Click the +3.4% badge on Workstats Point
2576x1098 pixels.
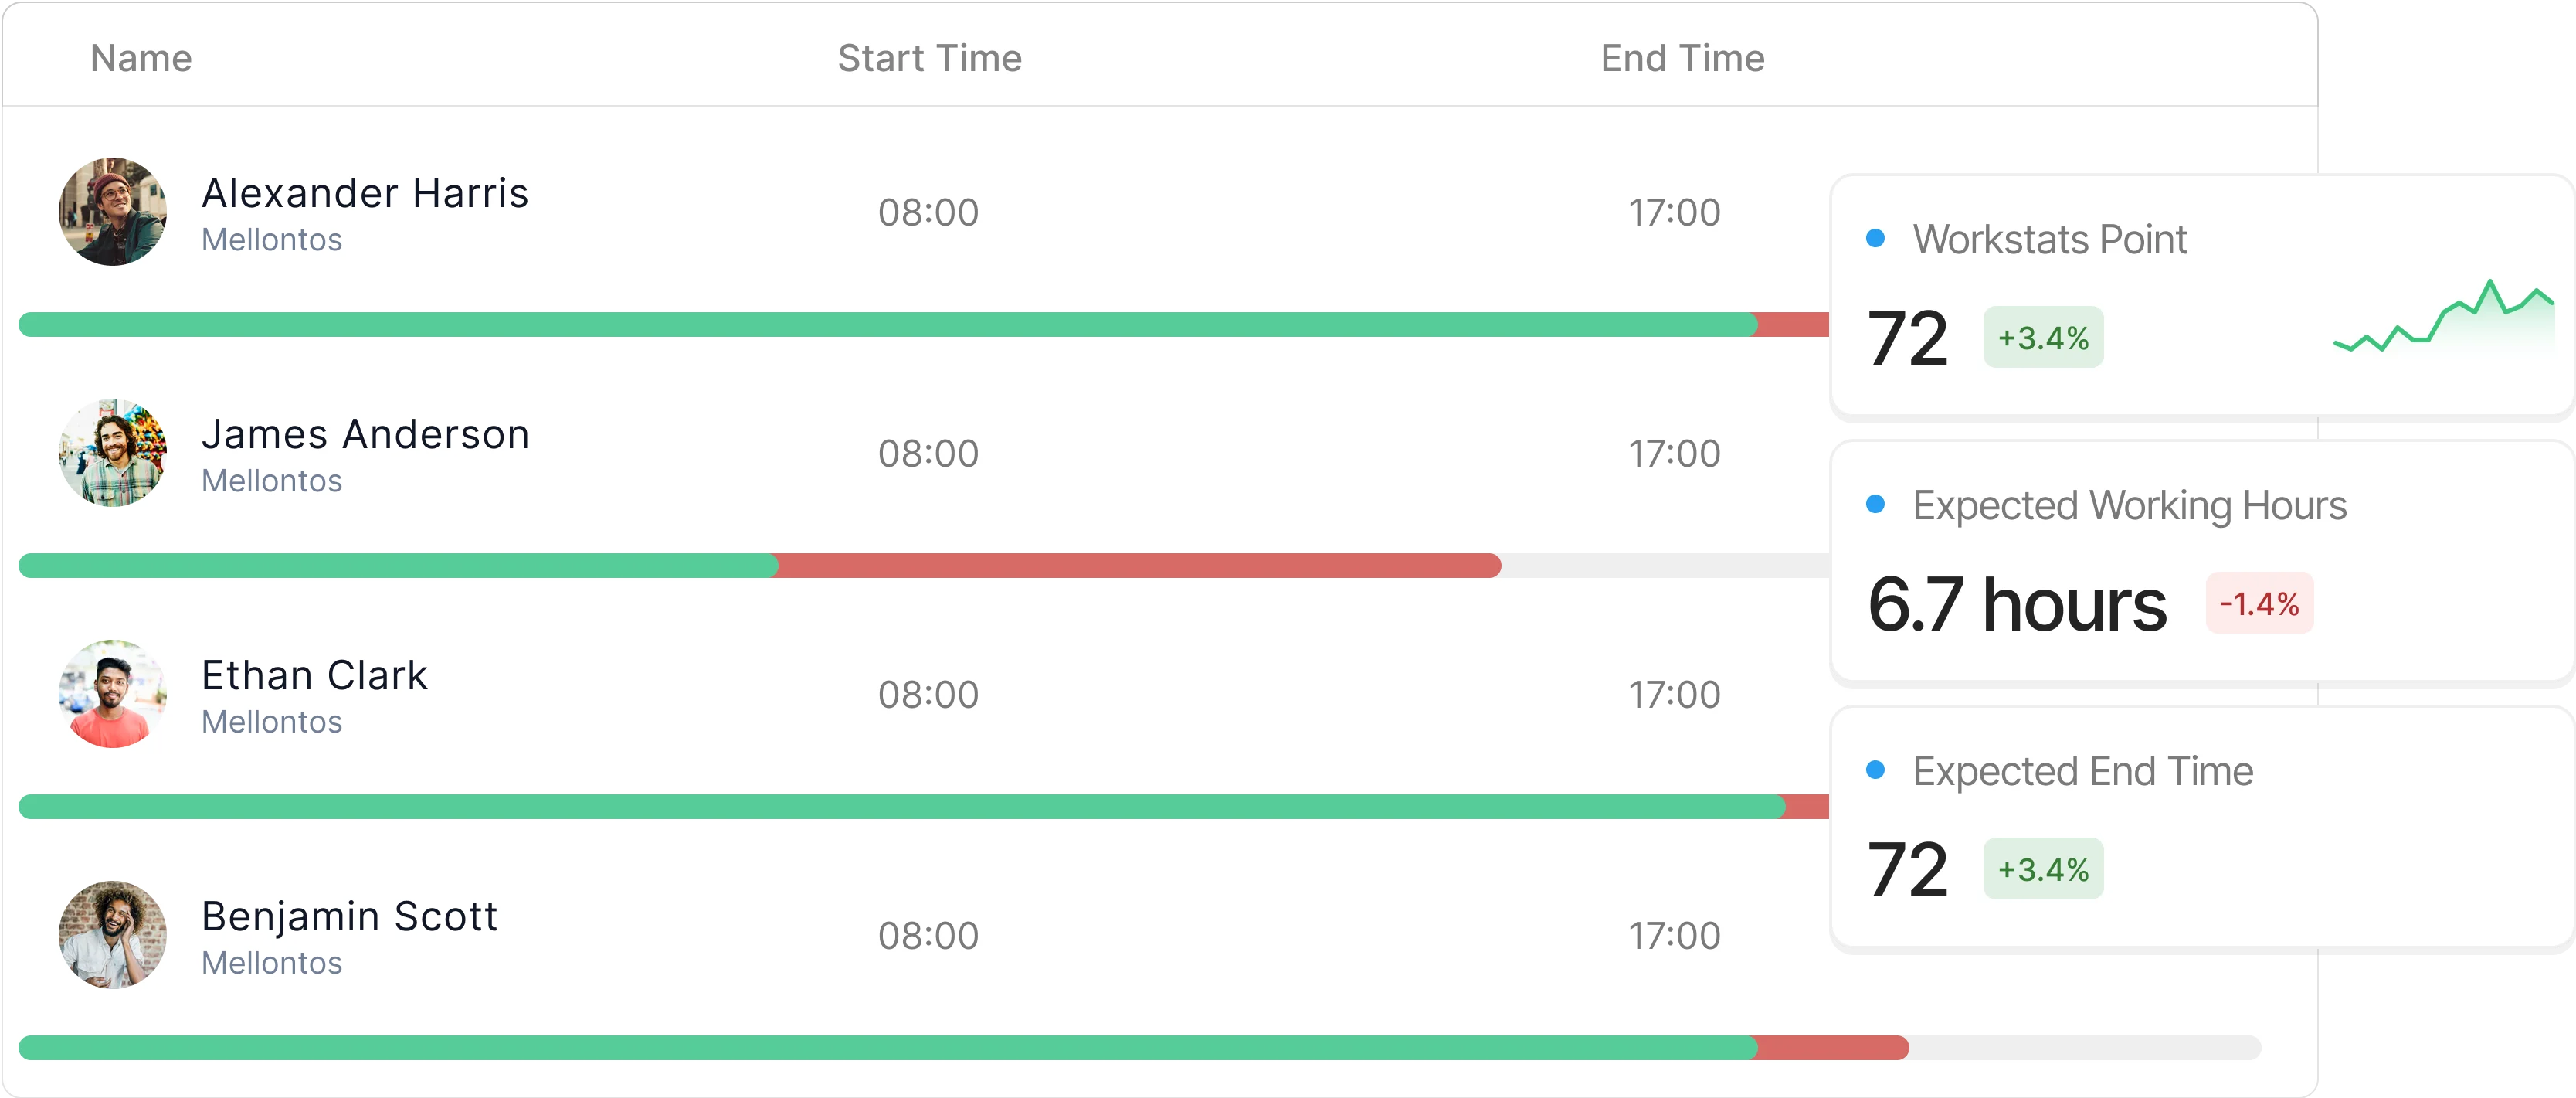click(2043, 337)
